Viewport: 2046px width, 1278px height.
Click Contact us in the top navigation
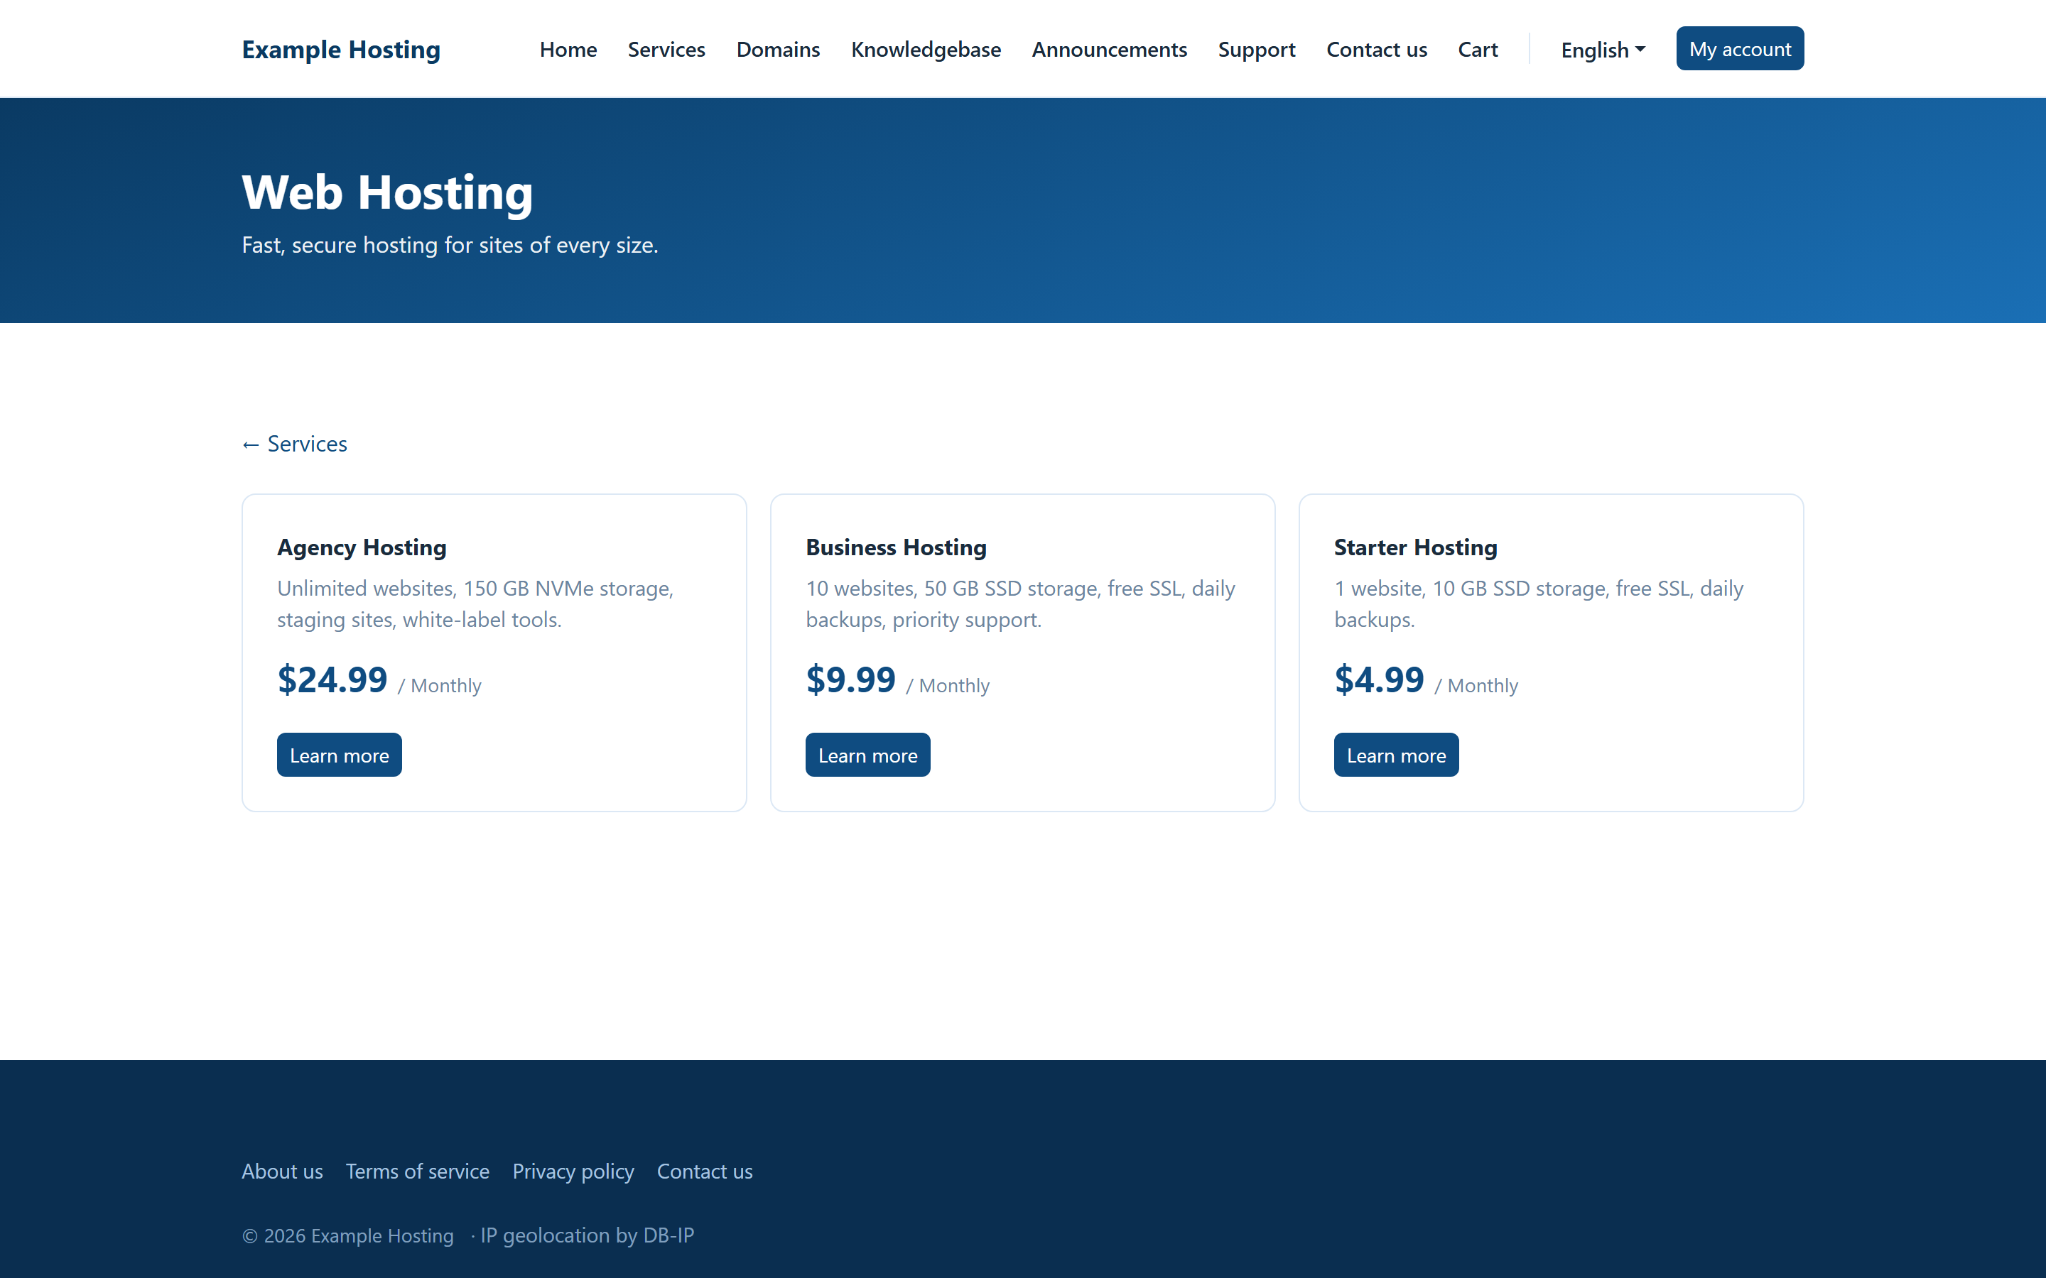coord(1376,50)
